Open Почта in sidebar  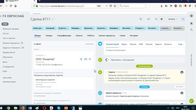point(6,34)
